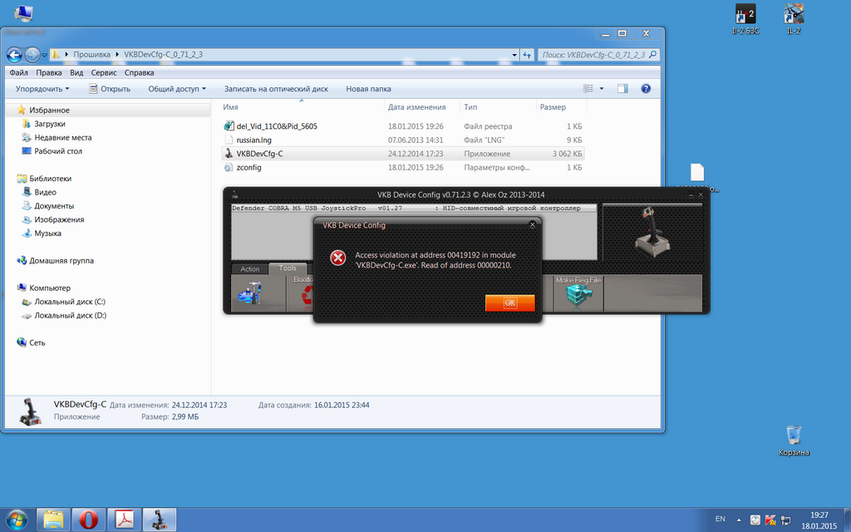Open the Вид menu in Explorer
The image size is (851, 532).
point(76,73)
